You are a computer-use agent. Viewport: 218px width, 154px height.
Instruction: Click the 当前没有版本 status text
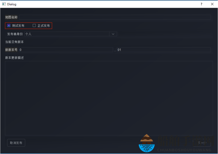click(x=14, y=42)
